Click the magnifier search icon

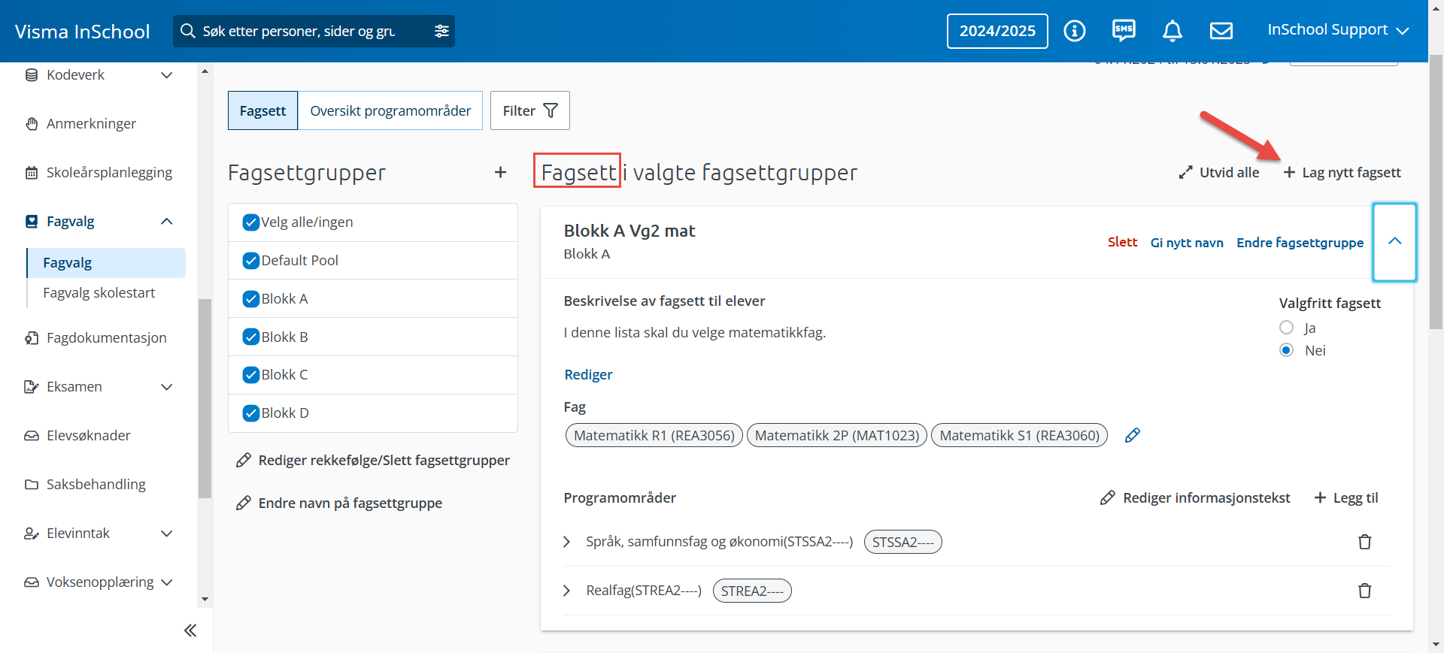coord(188,31)
